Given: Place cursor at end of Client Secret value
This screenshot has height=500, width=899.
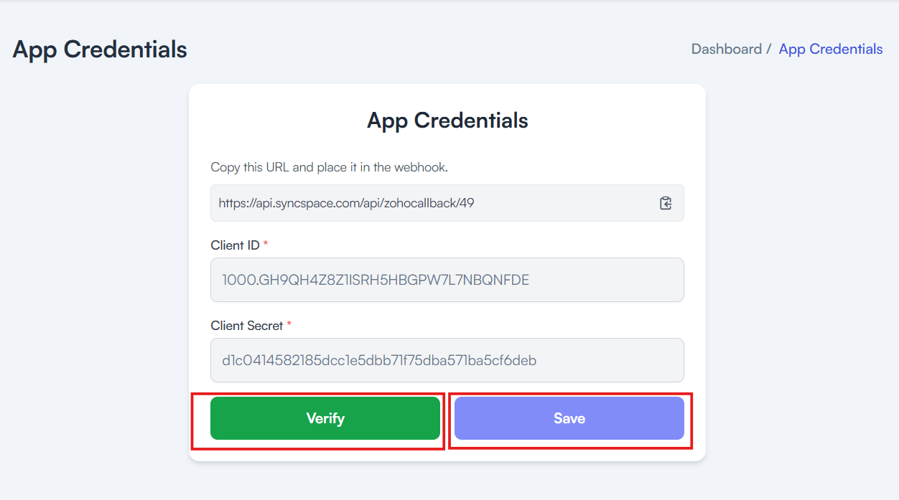Looking at the screenshot, I should pyautogui.click(x=536, y=360).
